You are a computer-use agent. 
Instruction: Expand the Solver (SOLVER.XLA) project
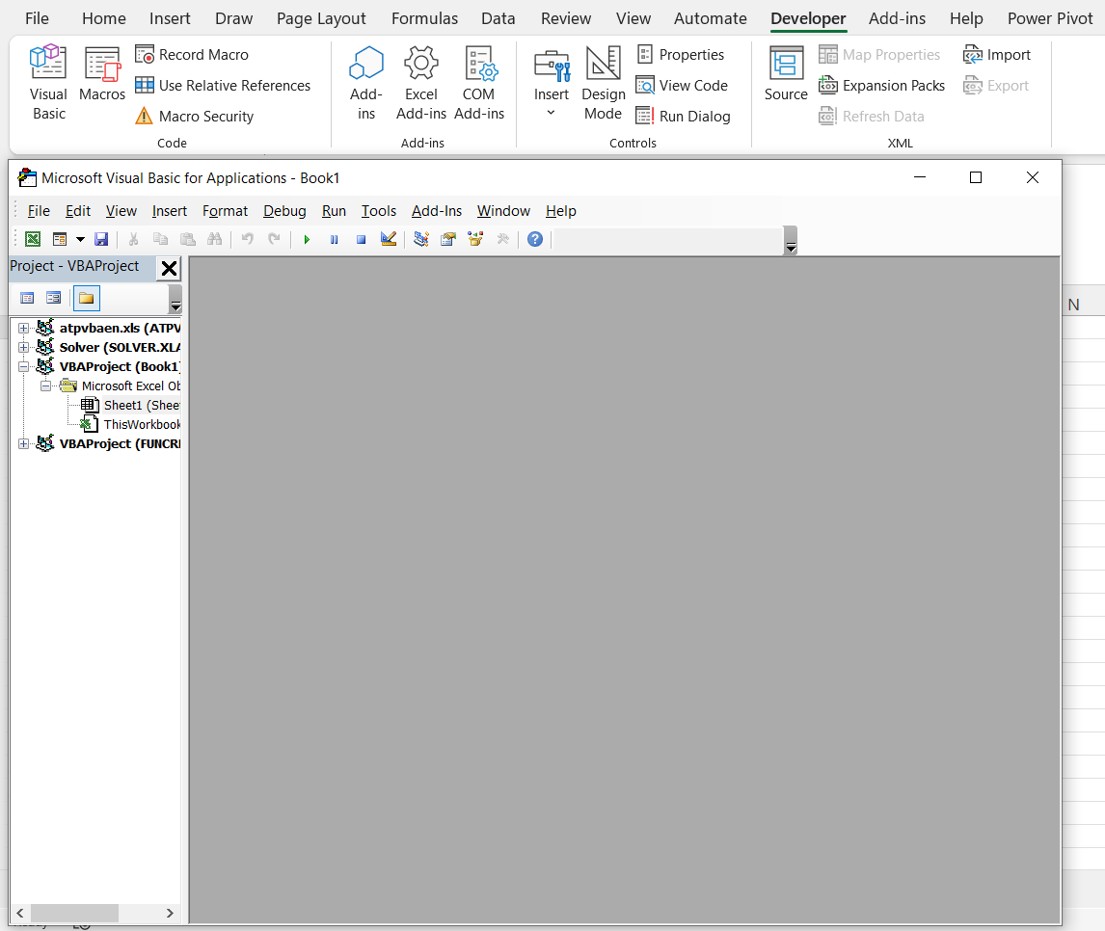22,347
